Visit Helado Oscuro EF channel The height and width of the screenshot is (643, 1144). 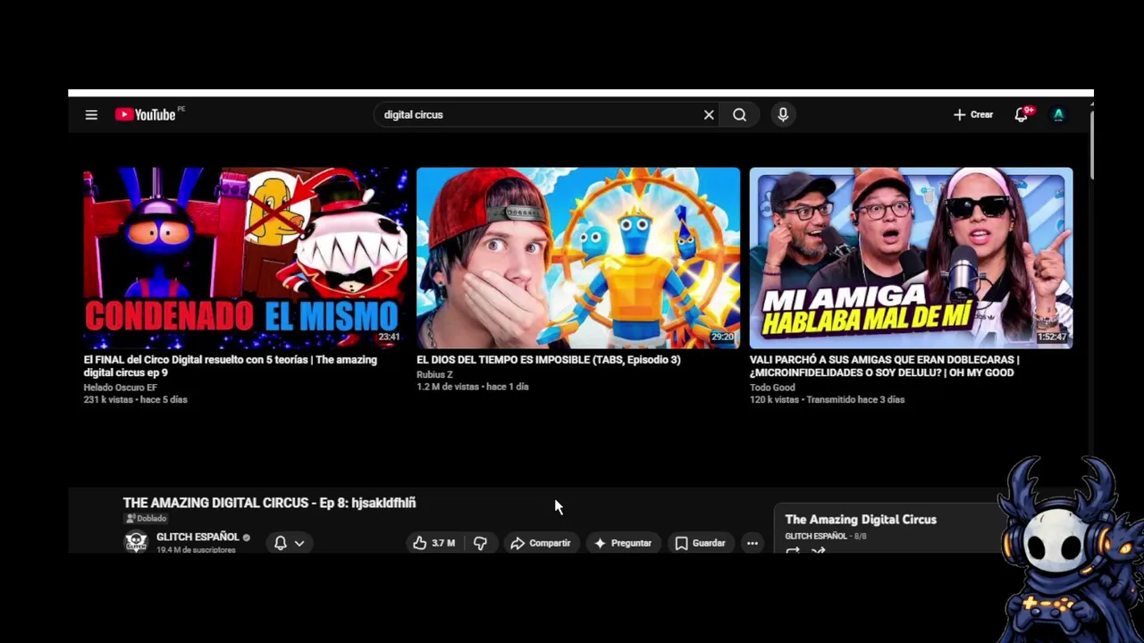(x=121, y=388)
